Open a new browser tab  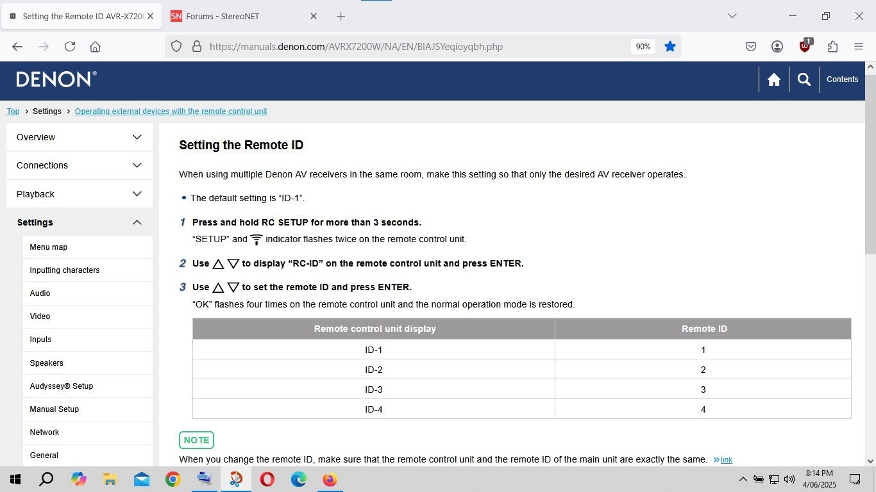(341, 16)
